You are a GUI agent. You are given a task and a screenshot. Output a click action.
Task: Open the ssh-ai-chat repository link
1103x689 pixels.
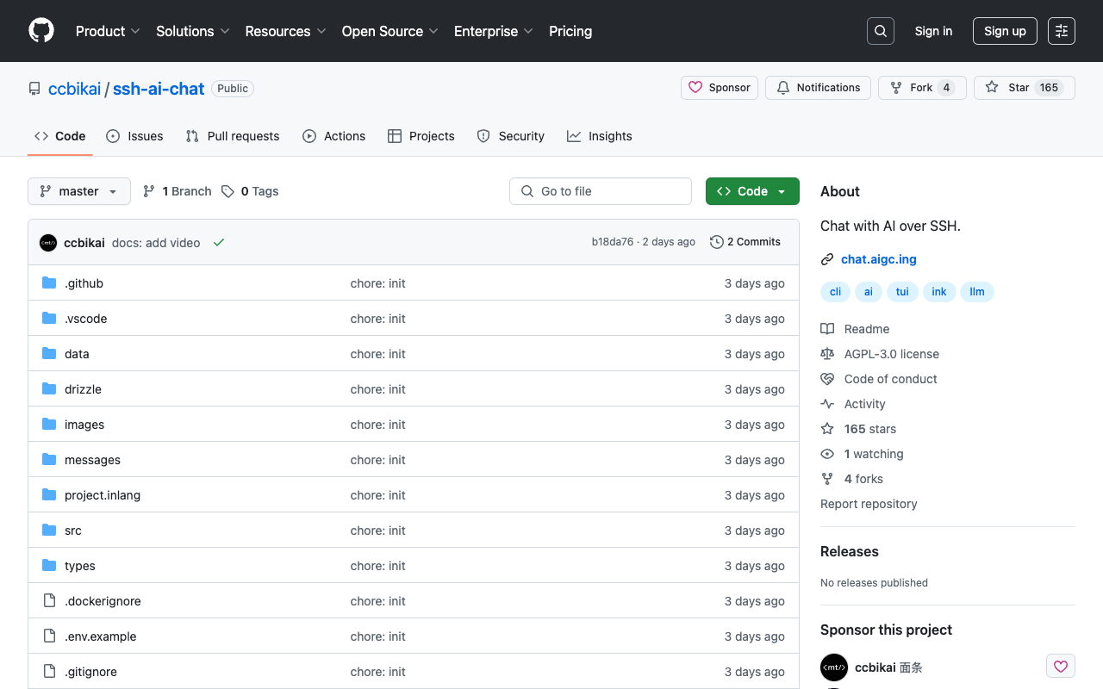[x=159, y=89]
